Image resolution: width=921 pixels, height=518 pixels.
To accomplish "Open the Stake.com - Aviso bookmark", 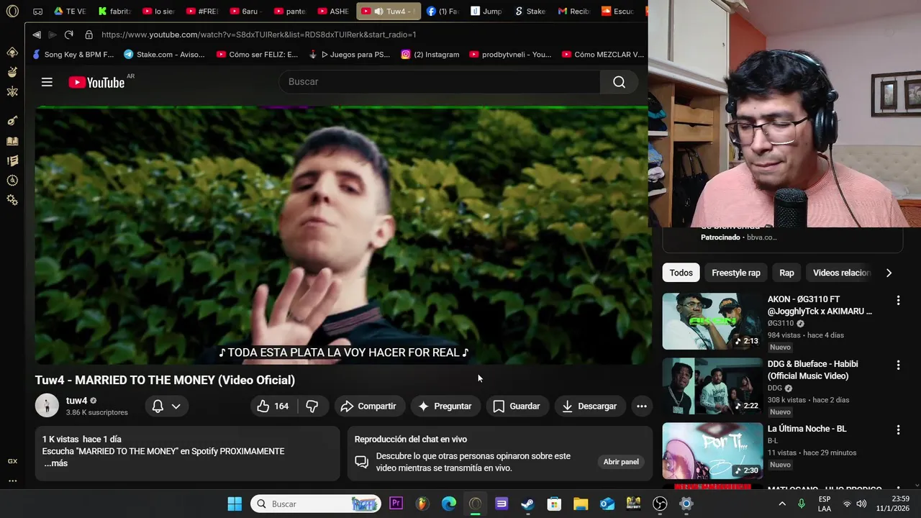I will [x=164, y=54].
